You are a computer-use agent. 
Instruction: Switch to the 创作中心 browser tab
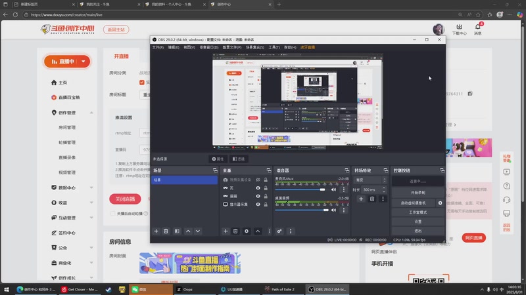pyautogui.click(x=240, y=5)
